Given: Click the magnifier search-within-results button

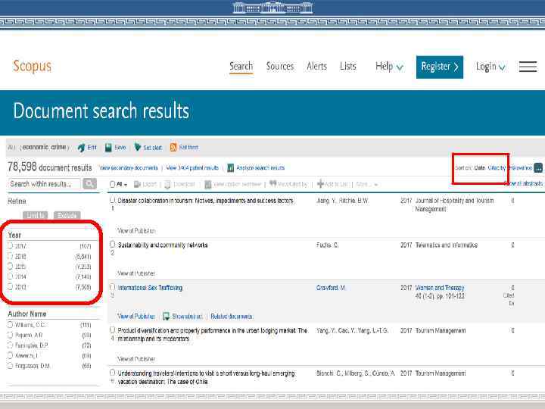Looking at the screenshot, I should pyautogui.click(x=89, y=183).
